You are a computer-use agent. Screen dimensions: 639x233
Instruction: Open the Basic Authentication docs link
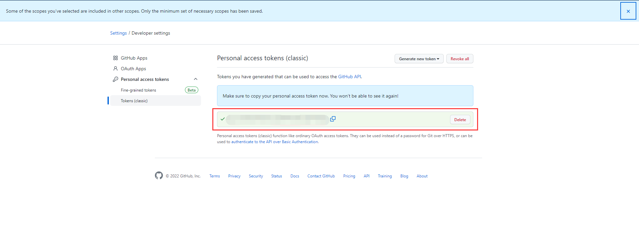point(275,142)
